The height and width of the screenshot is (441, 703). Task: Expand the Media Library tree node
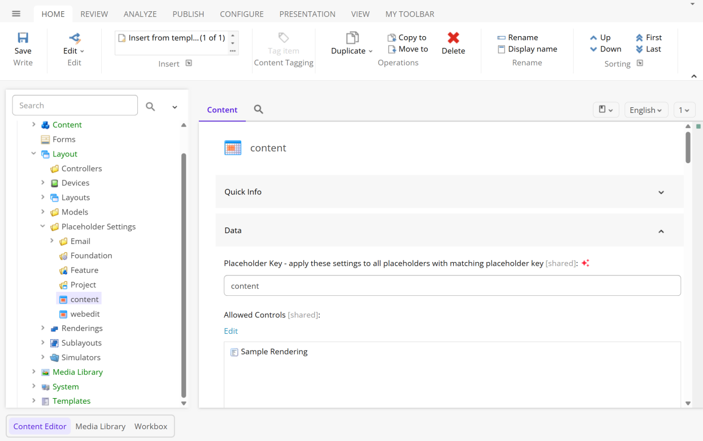coord(34,372)
